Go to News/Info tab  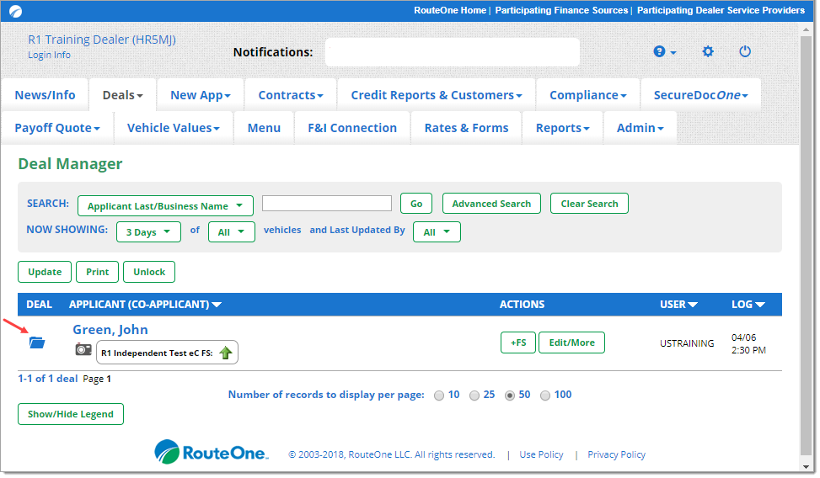click(45, 95)
